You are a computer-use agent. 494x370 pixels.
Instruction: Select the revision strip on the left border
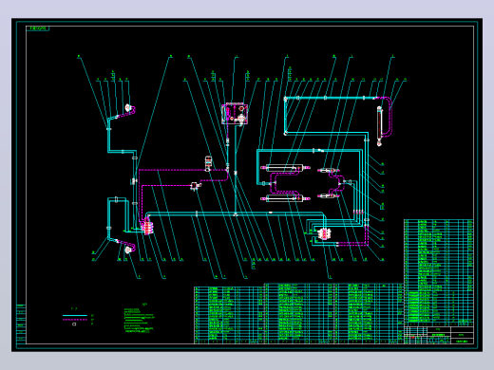tap(21, 324)
